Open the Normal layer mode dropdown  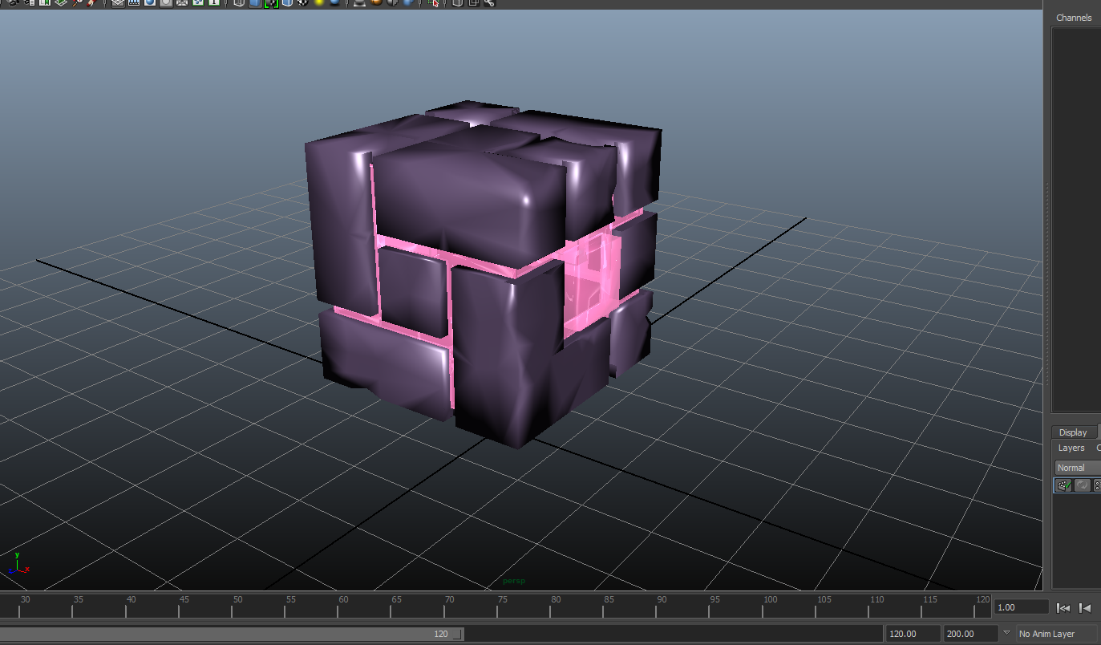point(1078,468)
